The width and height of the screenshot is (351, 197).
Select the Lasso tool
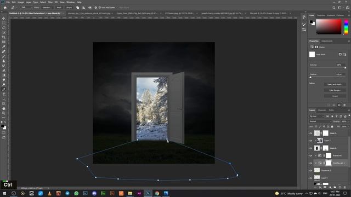4,28
